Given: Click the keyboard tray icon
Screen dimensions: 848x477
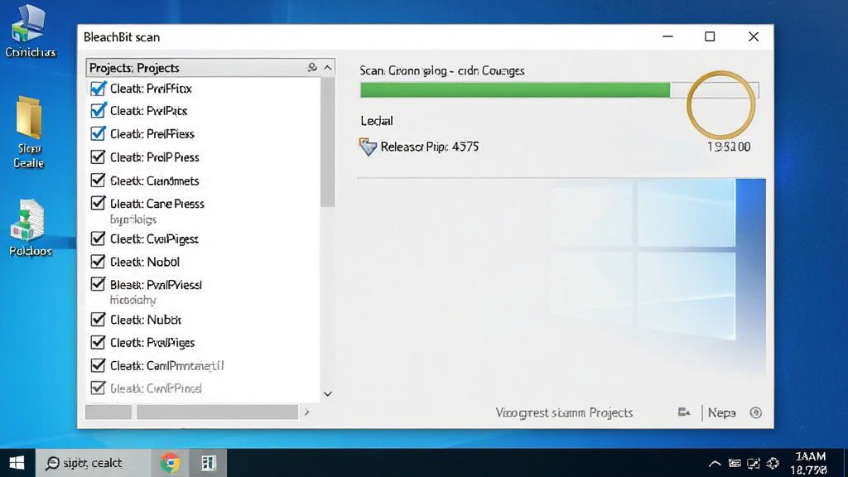Looking at the screenshot, I should [735, 464].
